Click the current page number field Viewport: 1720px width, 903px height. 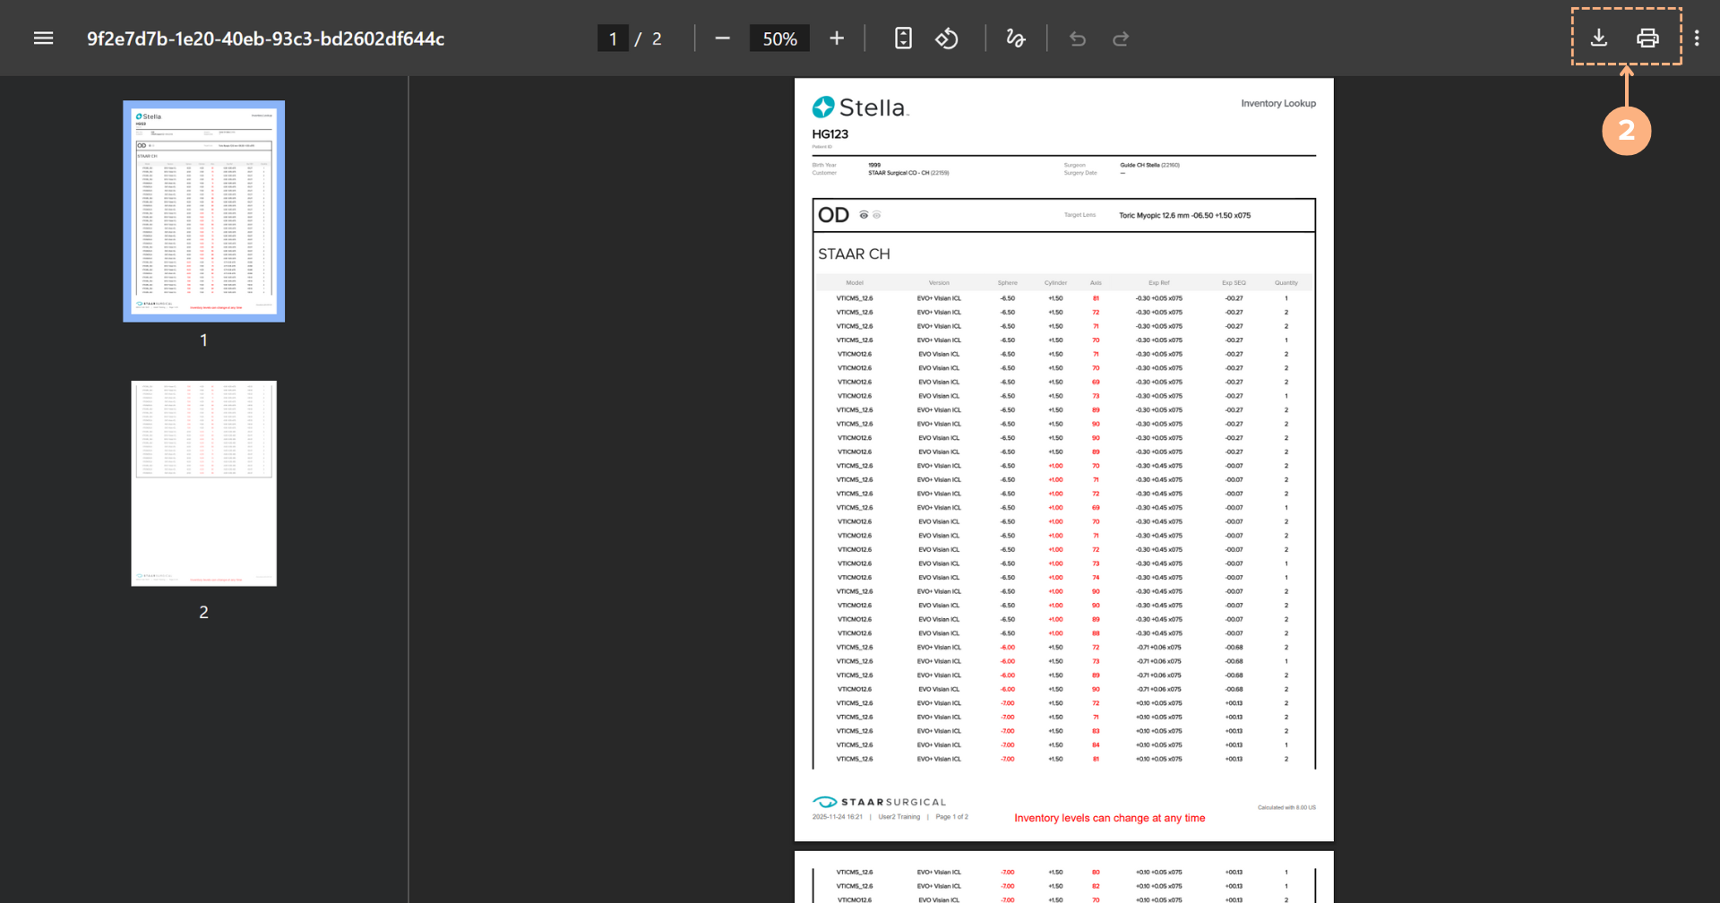(613, 39)
